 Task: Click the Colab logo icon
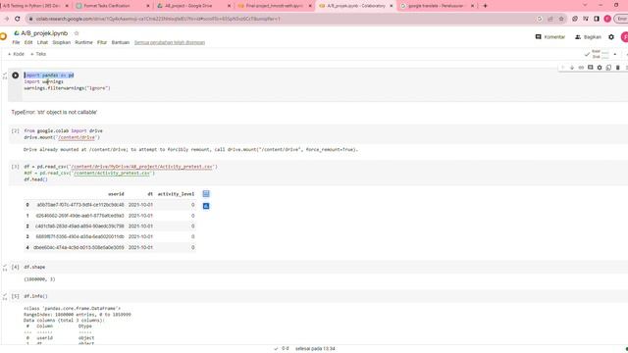[x=3, y=37]
